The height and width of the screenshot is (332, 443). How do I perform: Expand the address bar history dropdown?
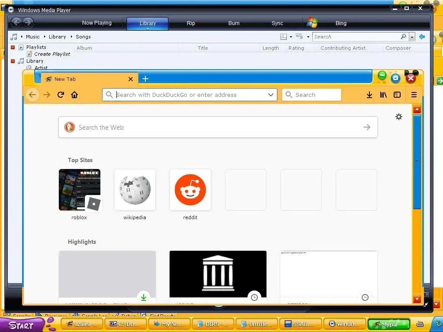click(271, 95)
